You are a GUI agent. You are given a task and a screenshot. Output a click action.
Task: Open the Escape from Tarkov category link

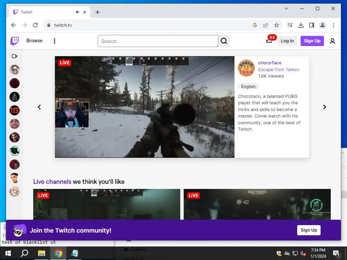279,69
